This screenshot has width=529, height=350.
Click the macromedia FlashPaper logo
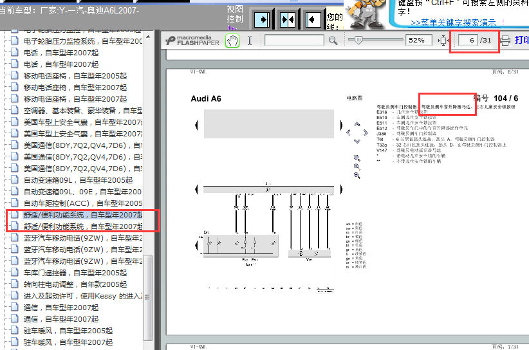[x=192, y=41]
